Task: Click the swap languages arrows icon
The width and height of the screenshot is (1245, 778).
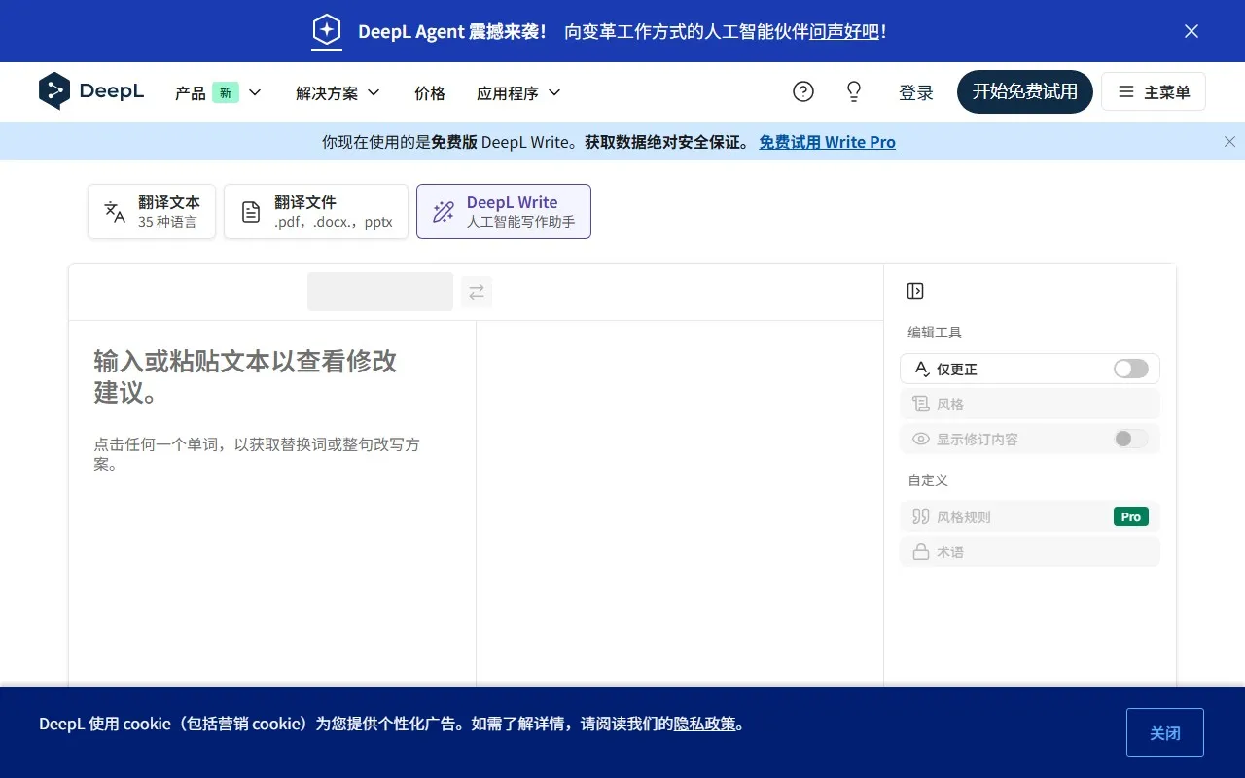Action: coord(477,292)
